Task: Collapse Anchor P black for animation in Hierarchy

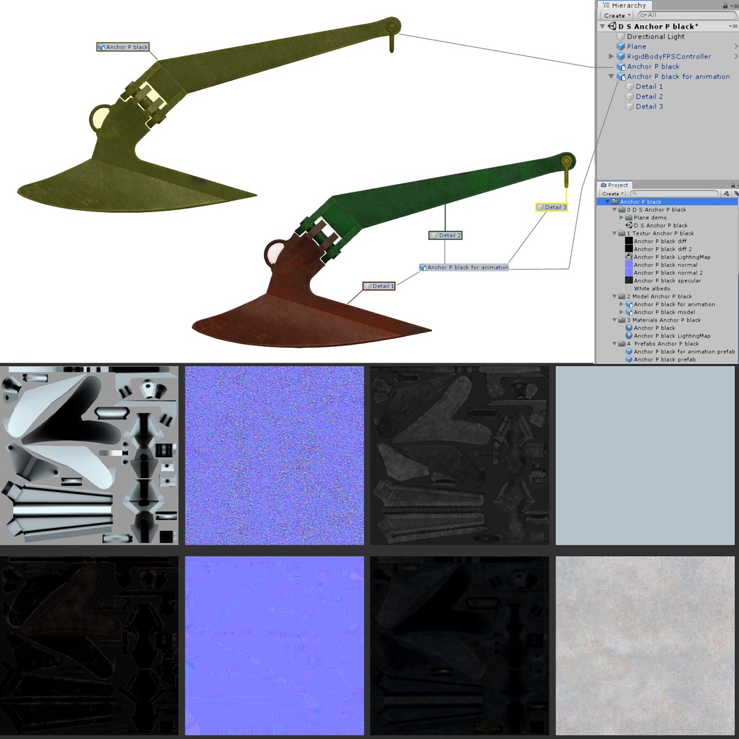Action: (x=611, y=77)
